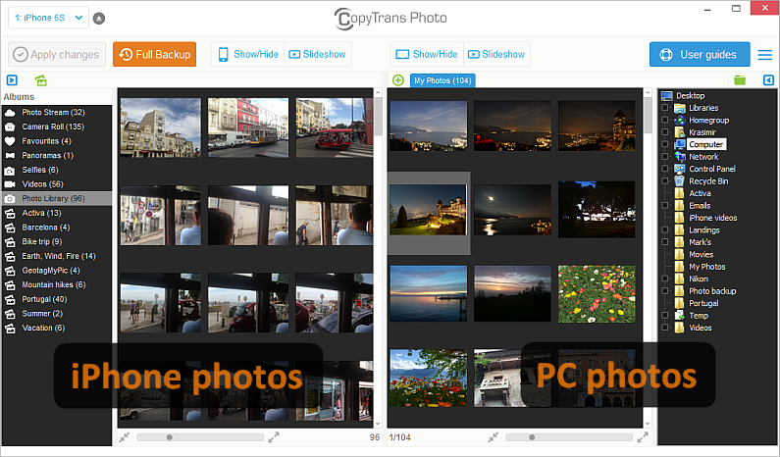Screen dimensions: 780x457
Task: Start the iPhone photos Slideshow
Action: (x=317, y=54)
